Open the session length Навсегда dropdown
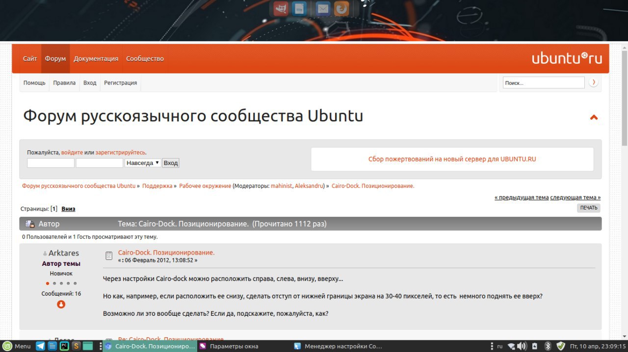The height and width of the screenshot is (352, 628). (143, 163)
